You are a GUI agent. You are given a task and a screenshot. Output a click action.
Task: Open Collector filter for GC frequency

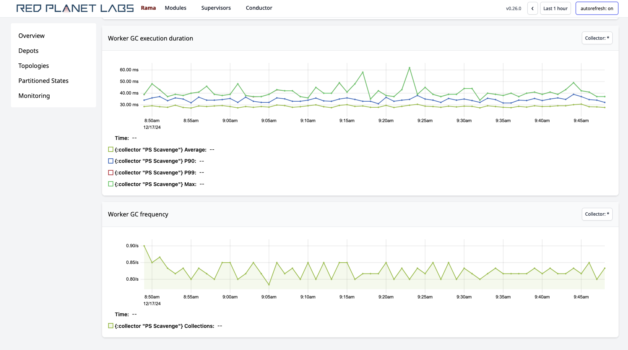(x=597, y=214)
